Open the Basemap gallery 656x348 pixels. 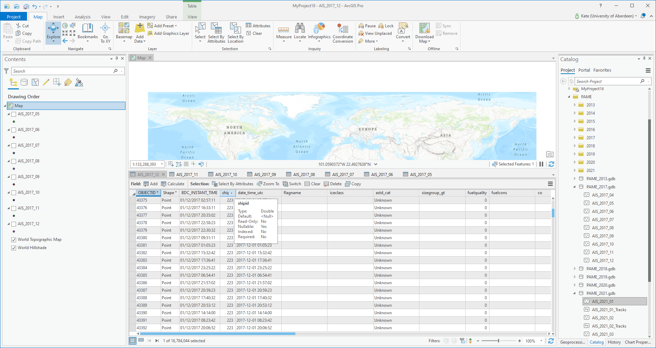coord(124,30)
